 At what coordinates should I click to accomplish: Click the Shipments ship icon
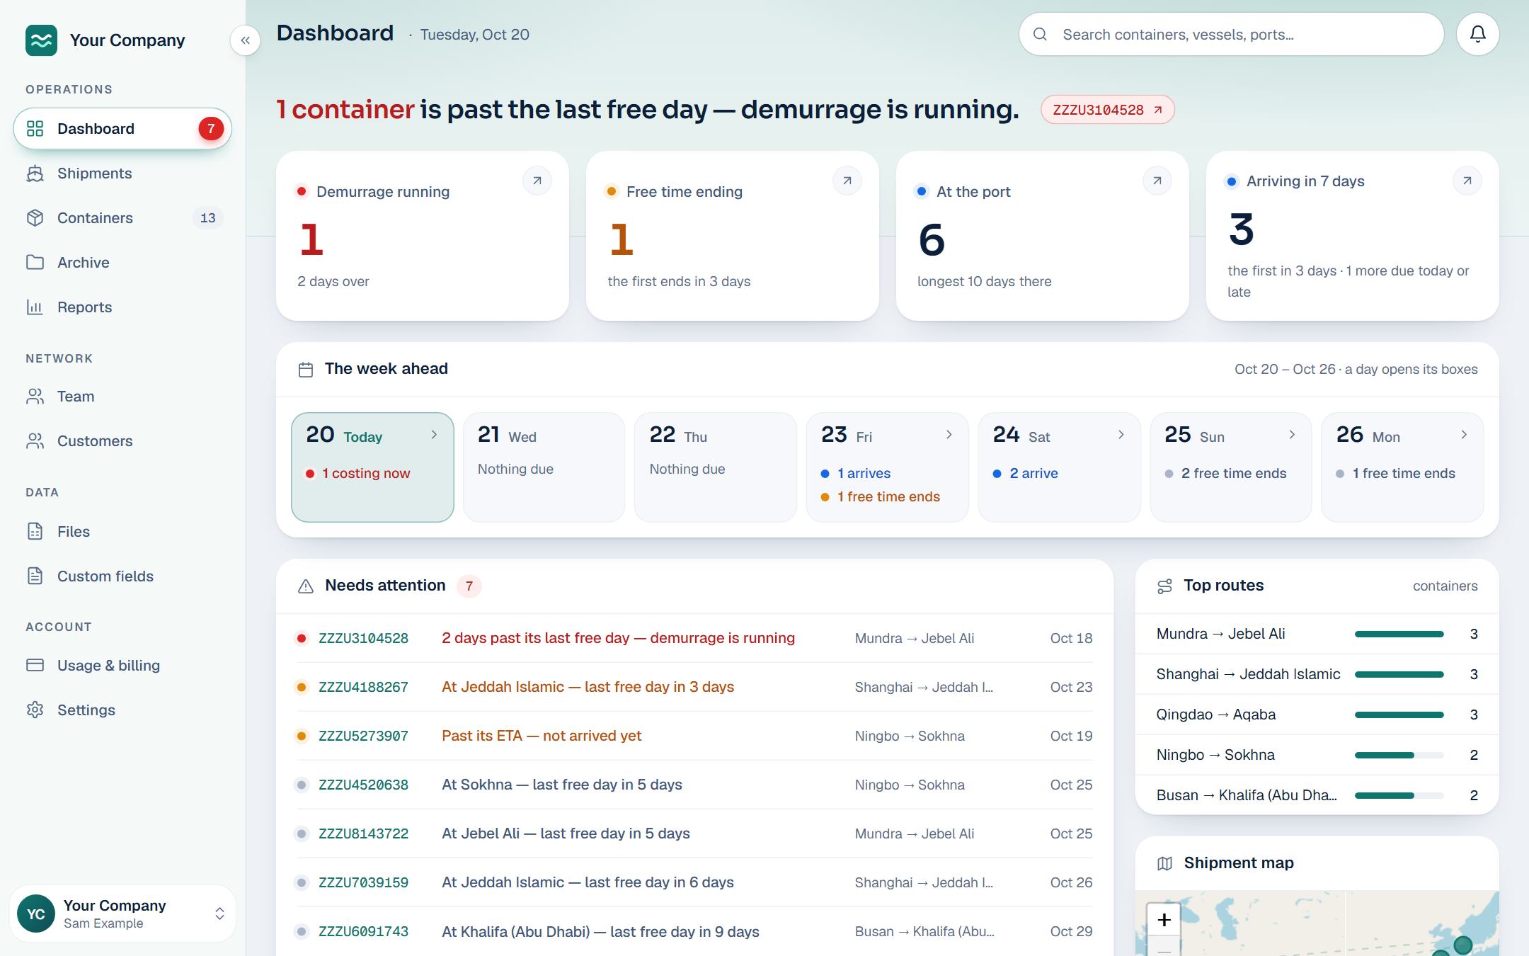point(35,173)
